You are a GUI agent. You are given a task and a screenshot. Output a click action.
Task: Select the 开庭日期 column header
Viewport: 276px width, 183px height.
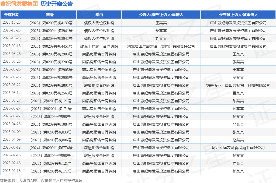pos(12,15)
